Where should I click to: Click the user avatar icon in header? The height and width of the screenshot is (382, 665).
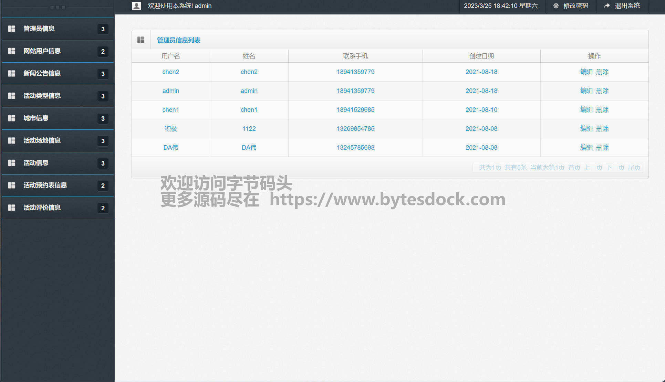[136, 6]
